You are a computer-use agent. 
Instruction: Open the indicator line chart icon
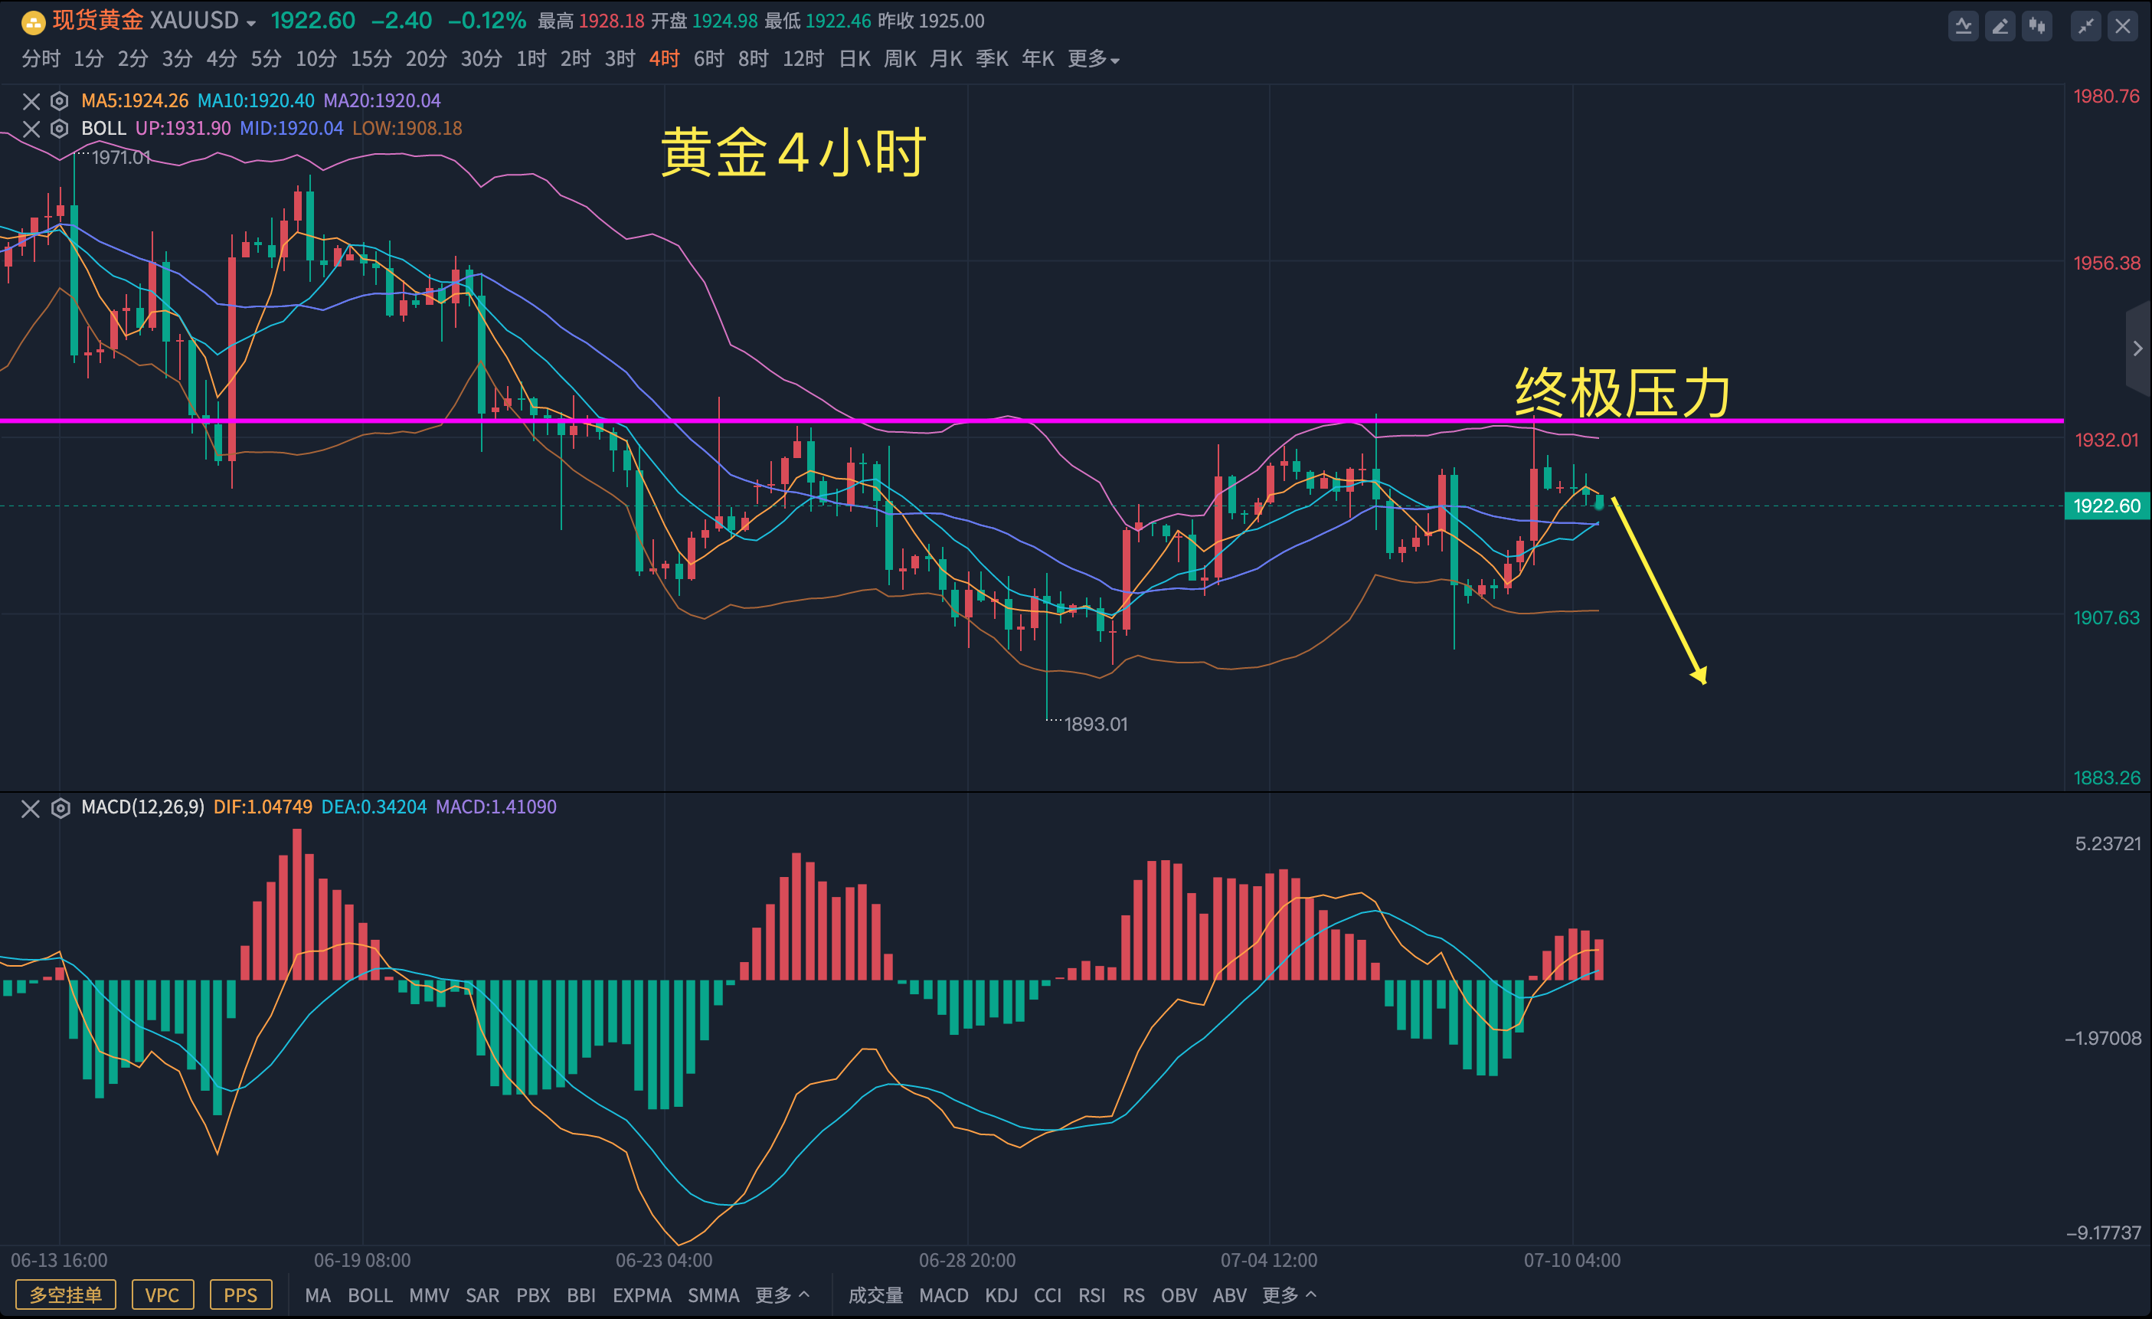(1963, 25)
